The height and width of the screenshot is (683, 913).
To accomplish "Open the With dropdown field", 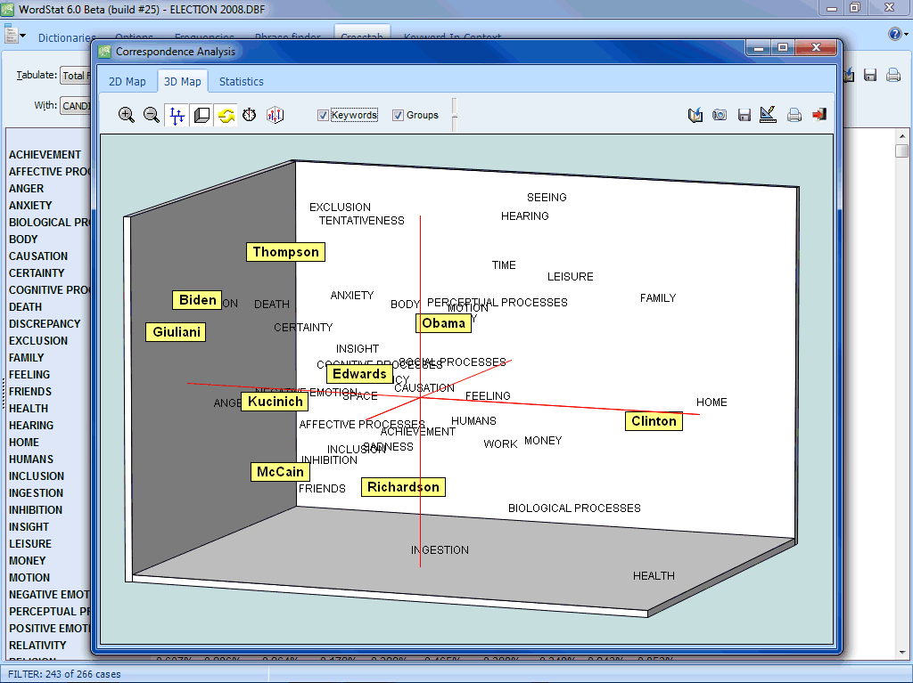I will click(x=76, y=105).
